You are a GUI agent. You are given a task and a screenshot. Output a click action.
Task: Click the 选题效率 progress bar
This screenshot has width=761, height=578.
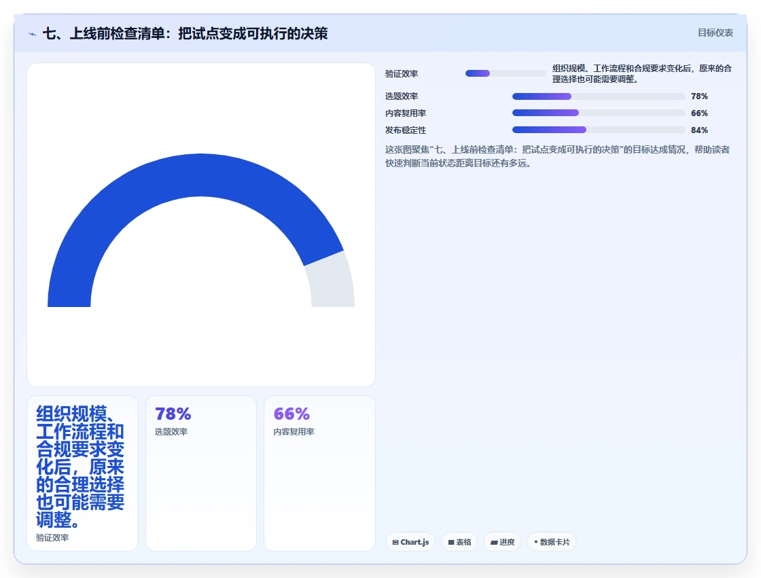click(x=599, y=96)
